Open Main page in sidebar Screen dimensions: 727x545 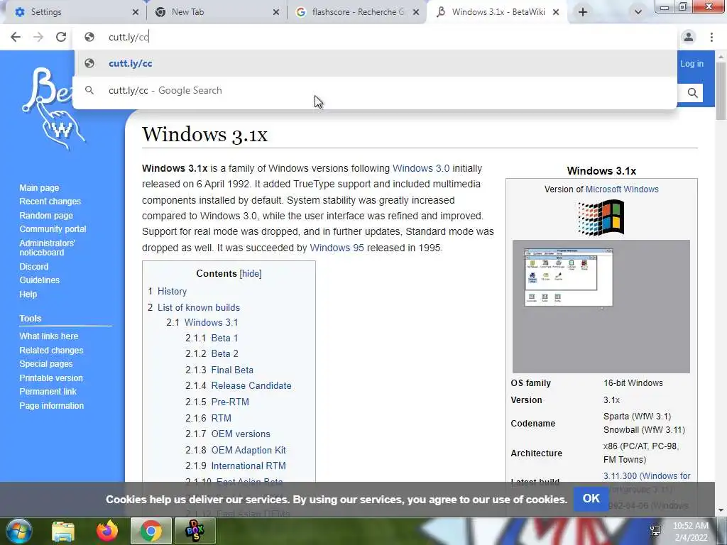40,187
